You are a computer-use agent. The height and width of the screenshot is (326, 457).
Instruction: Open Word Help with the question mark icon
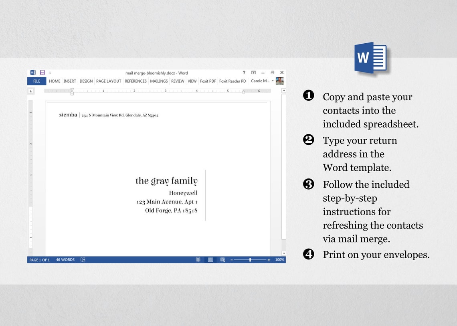(x=244, y=73)
